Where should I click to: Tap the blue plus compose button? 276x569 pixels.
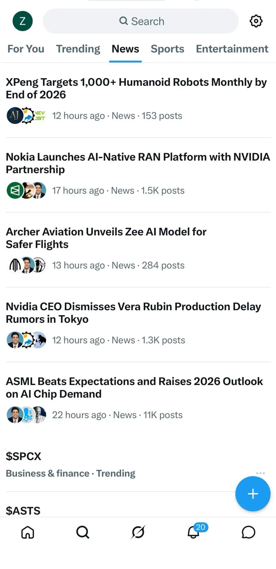point(253,494)
